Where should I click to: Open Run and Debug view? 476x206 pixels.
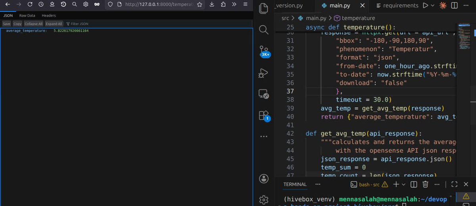coord(263,73)
